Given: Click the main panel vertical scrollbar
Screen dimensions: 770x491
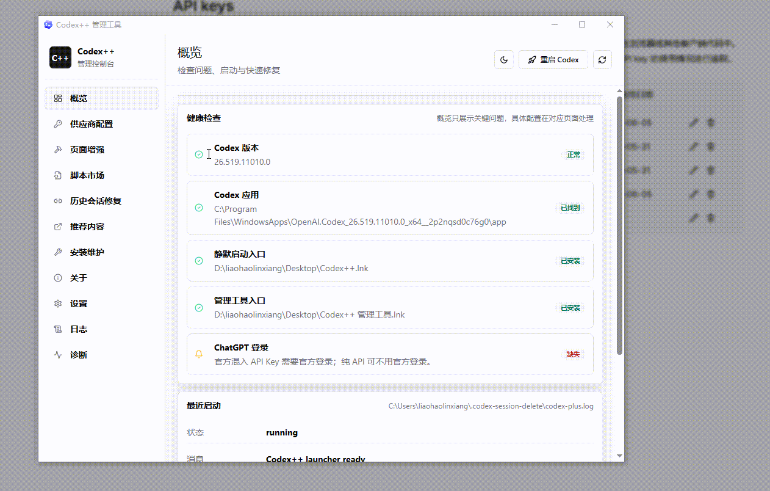Looking at the screenshot, I should coord(620,225).
